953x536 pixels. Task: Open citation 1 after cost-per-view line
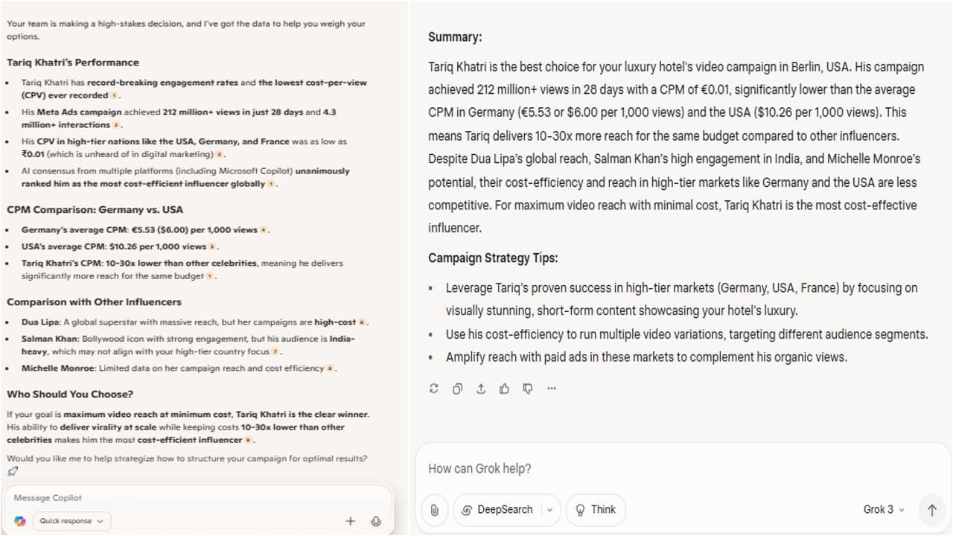(114, 96)
